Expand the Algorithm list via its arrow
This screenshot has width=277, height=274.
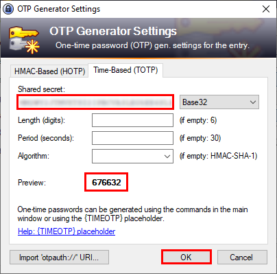(167, 157)
